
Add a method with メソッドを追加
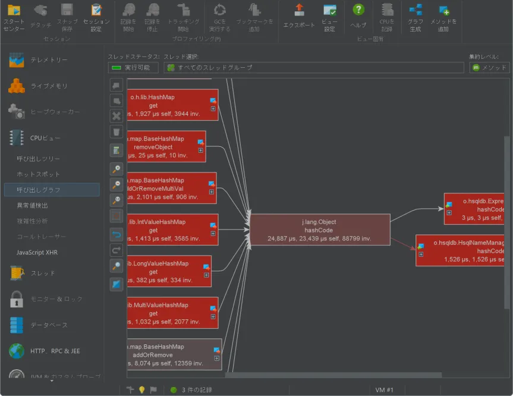click(x=443, y=18)
